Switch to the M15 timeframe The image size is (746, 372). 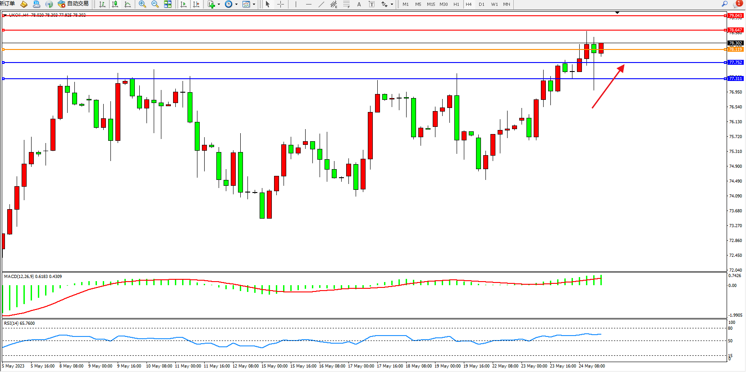point(431,4)
